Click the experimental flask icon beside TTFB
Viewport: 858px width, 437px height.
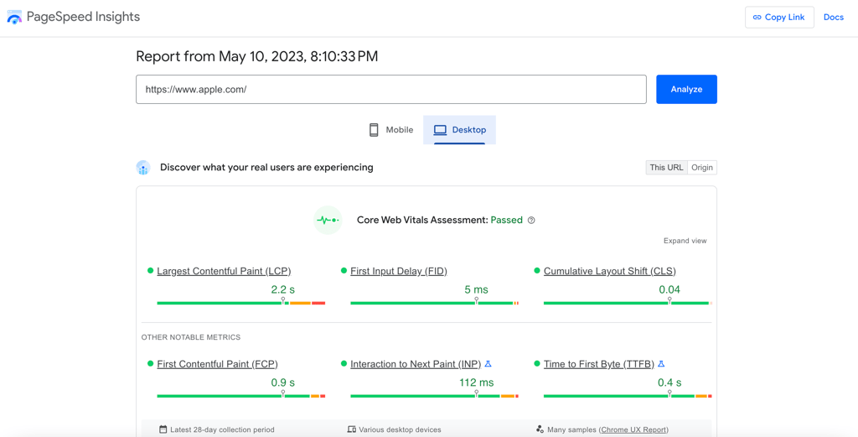pos(661,364)
